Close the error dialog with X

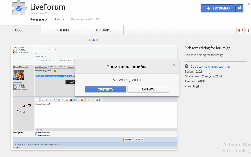tap(174, 65)
